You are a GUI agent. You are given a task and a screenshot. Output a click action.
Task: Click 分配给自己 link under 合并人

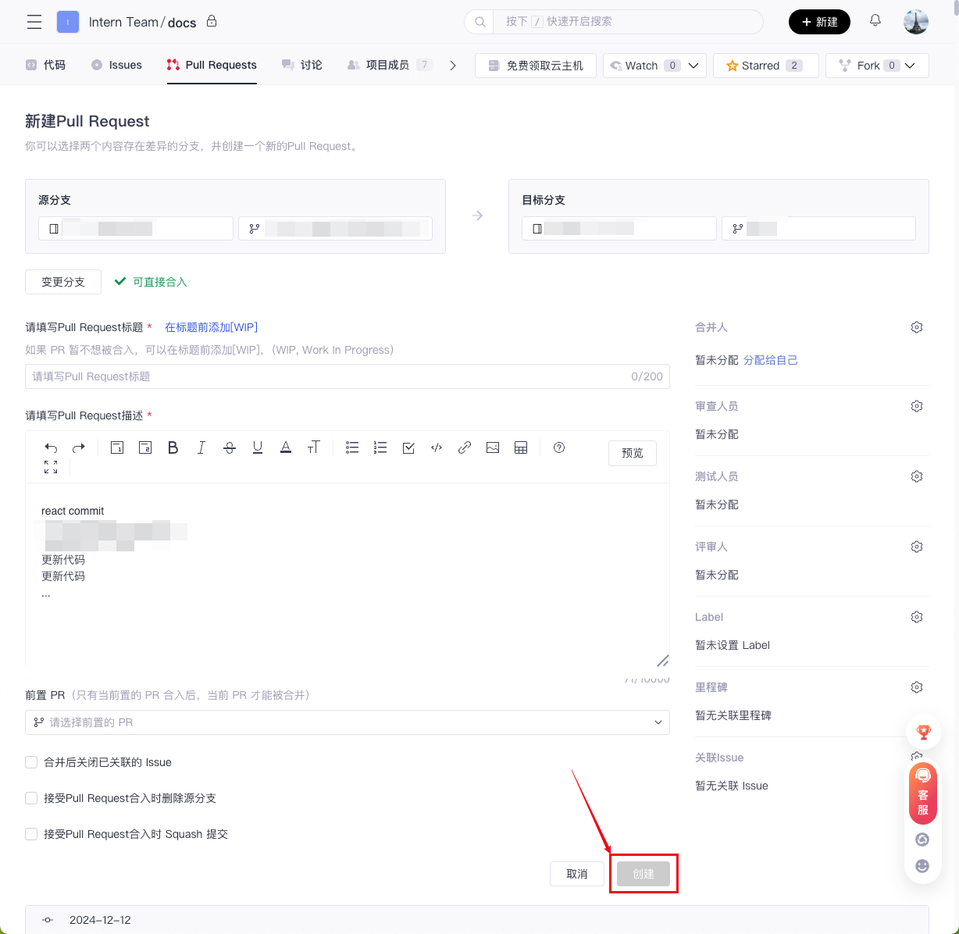click(x=771, y=360)
